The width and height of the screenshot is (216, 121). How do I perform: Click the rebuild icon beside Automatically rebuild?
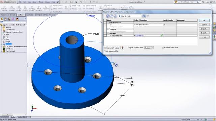pos(122,48)
